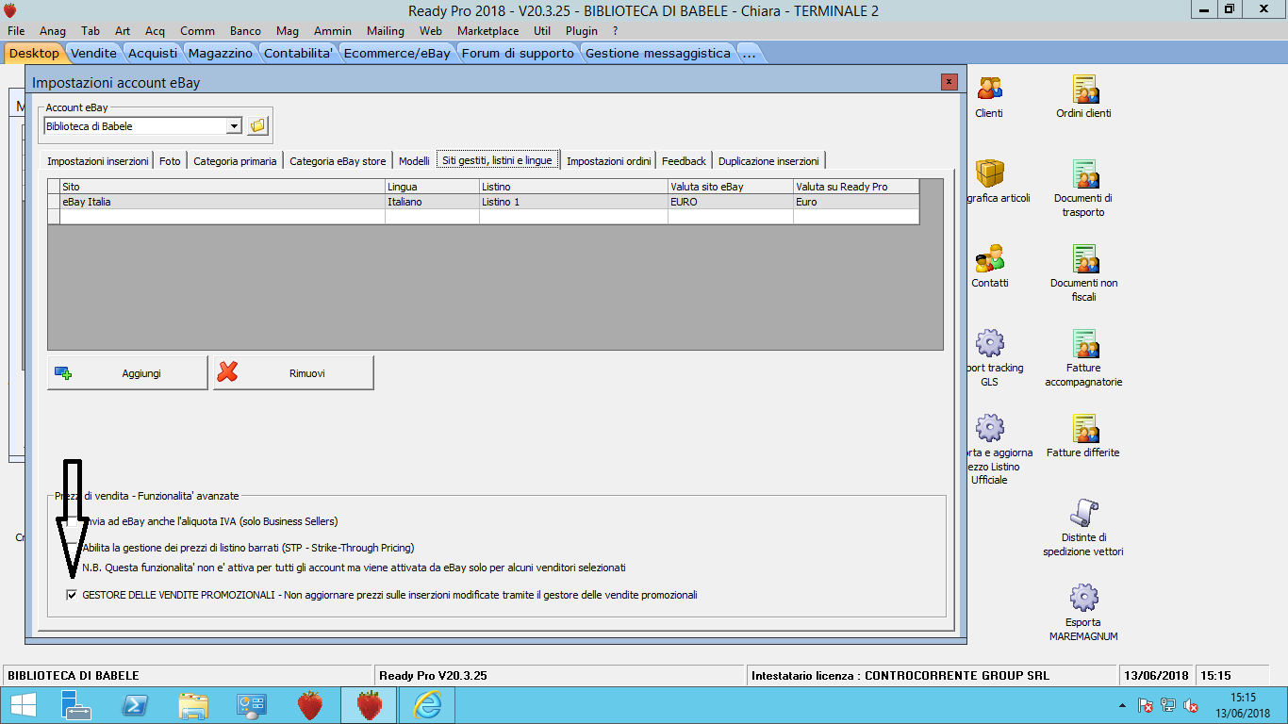This screenshot has width=1288, height=724.
Task: Switch to Duplicazione inserzioni tab
Action: point(768,161)
